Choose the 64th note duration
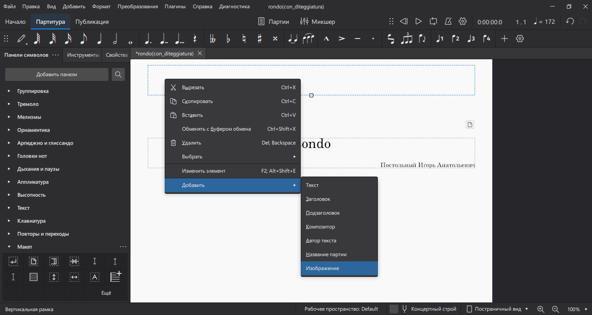This screenshot has width=592, height=315. pos(36,39)
